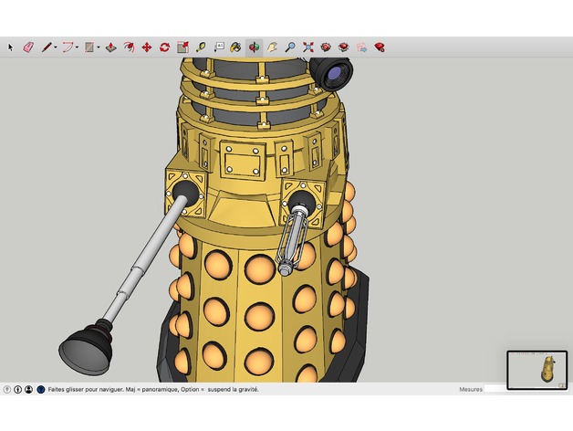Expand the Arc tool dropdown arrow
This screenshot has width=573, height=431.
point(77,47)
